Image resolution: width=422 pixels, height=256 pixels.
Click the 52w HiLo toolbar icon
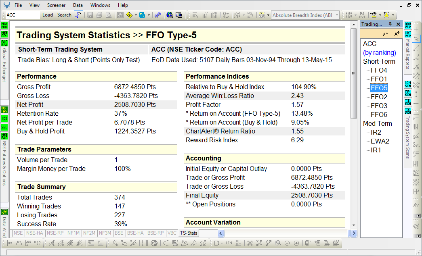(x=225, y=15)
